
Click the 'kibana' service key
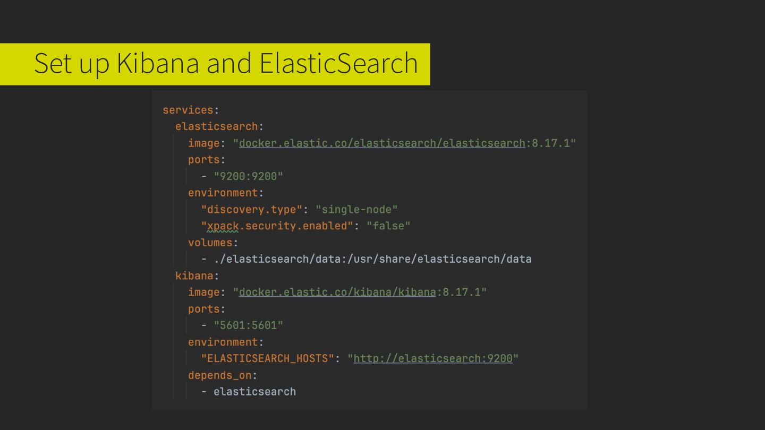pos(194,276)
